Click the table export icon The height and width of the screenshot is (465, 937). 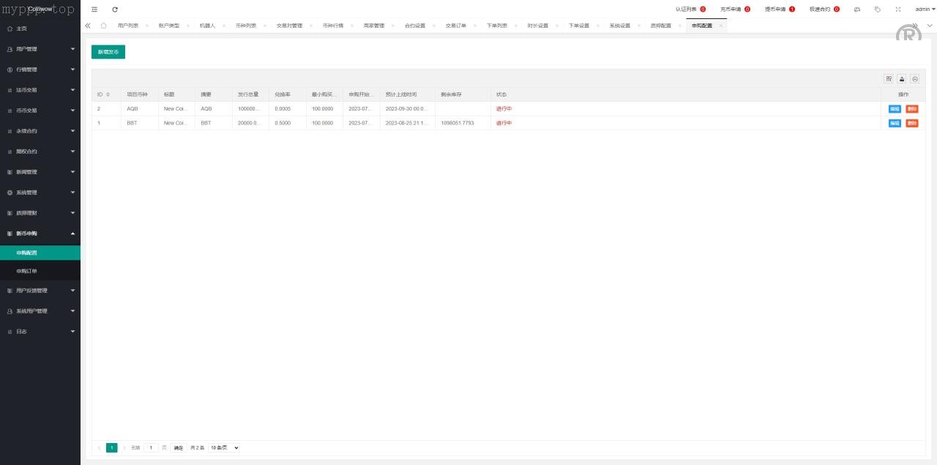tap(902, 78)
